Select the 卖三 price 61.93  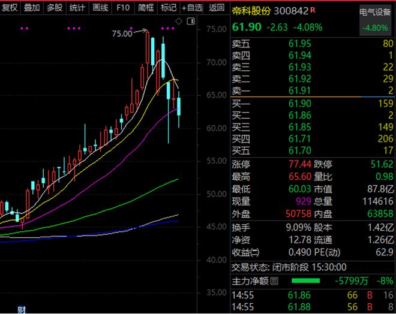[300, 67]
